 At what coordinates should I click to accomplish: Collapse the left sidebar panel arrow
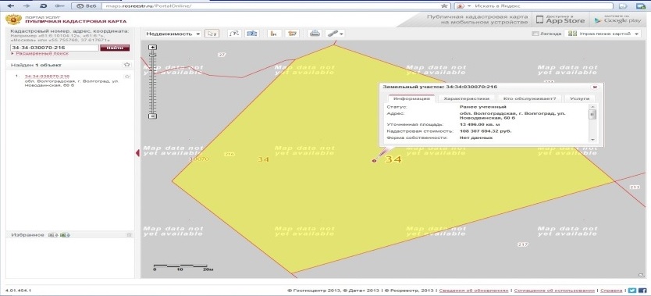click(137, 153)
